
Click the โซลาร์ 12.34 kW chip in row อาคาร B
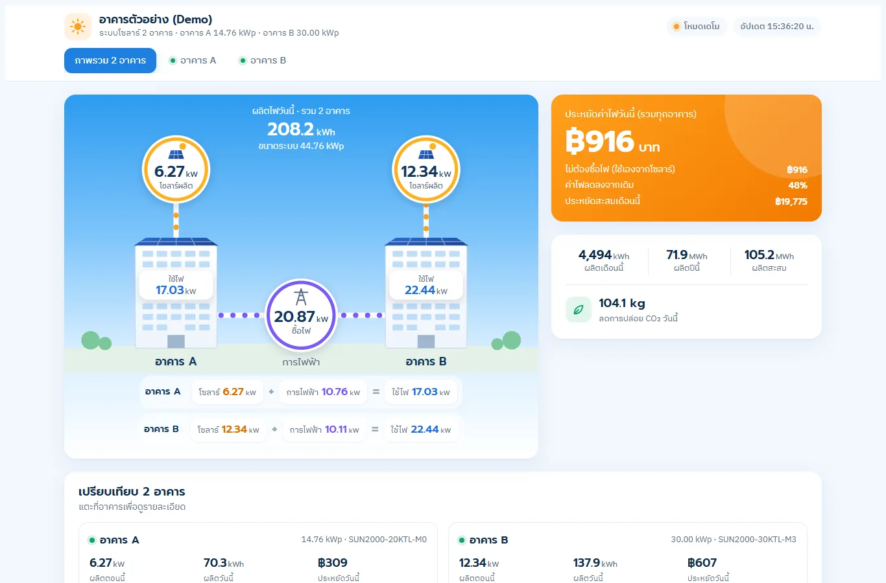point(228,429)
